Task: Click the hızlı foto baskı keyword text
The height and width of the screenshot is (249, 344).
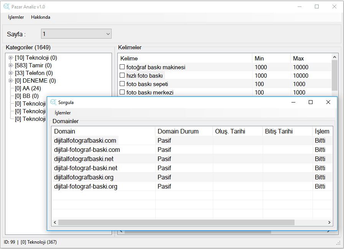Action: pyautogui.click(x=145, y=76)
